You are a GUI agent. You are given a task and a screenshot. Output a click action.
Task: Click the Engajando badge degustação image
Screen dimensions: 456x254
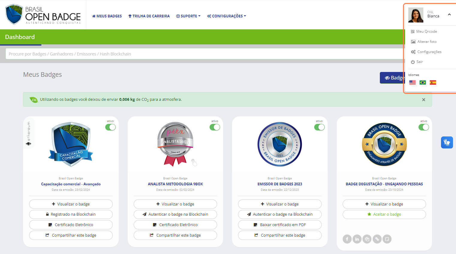coord(384,144)
